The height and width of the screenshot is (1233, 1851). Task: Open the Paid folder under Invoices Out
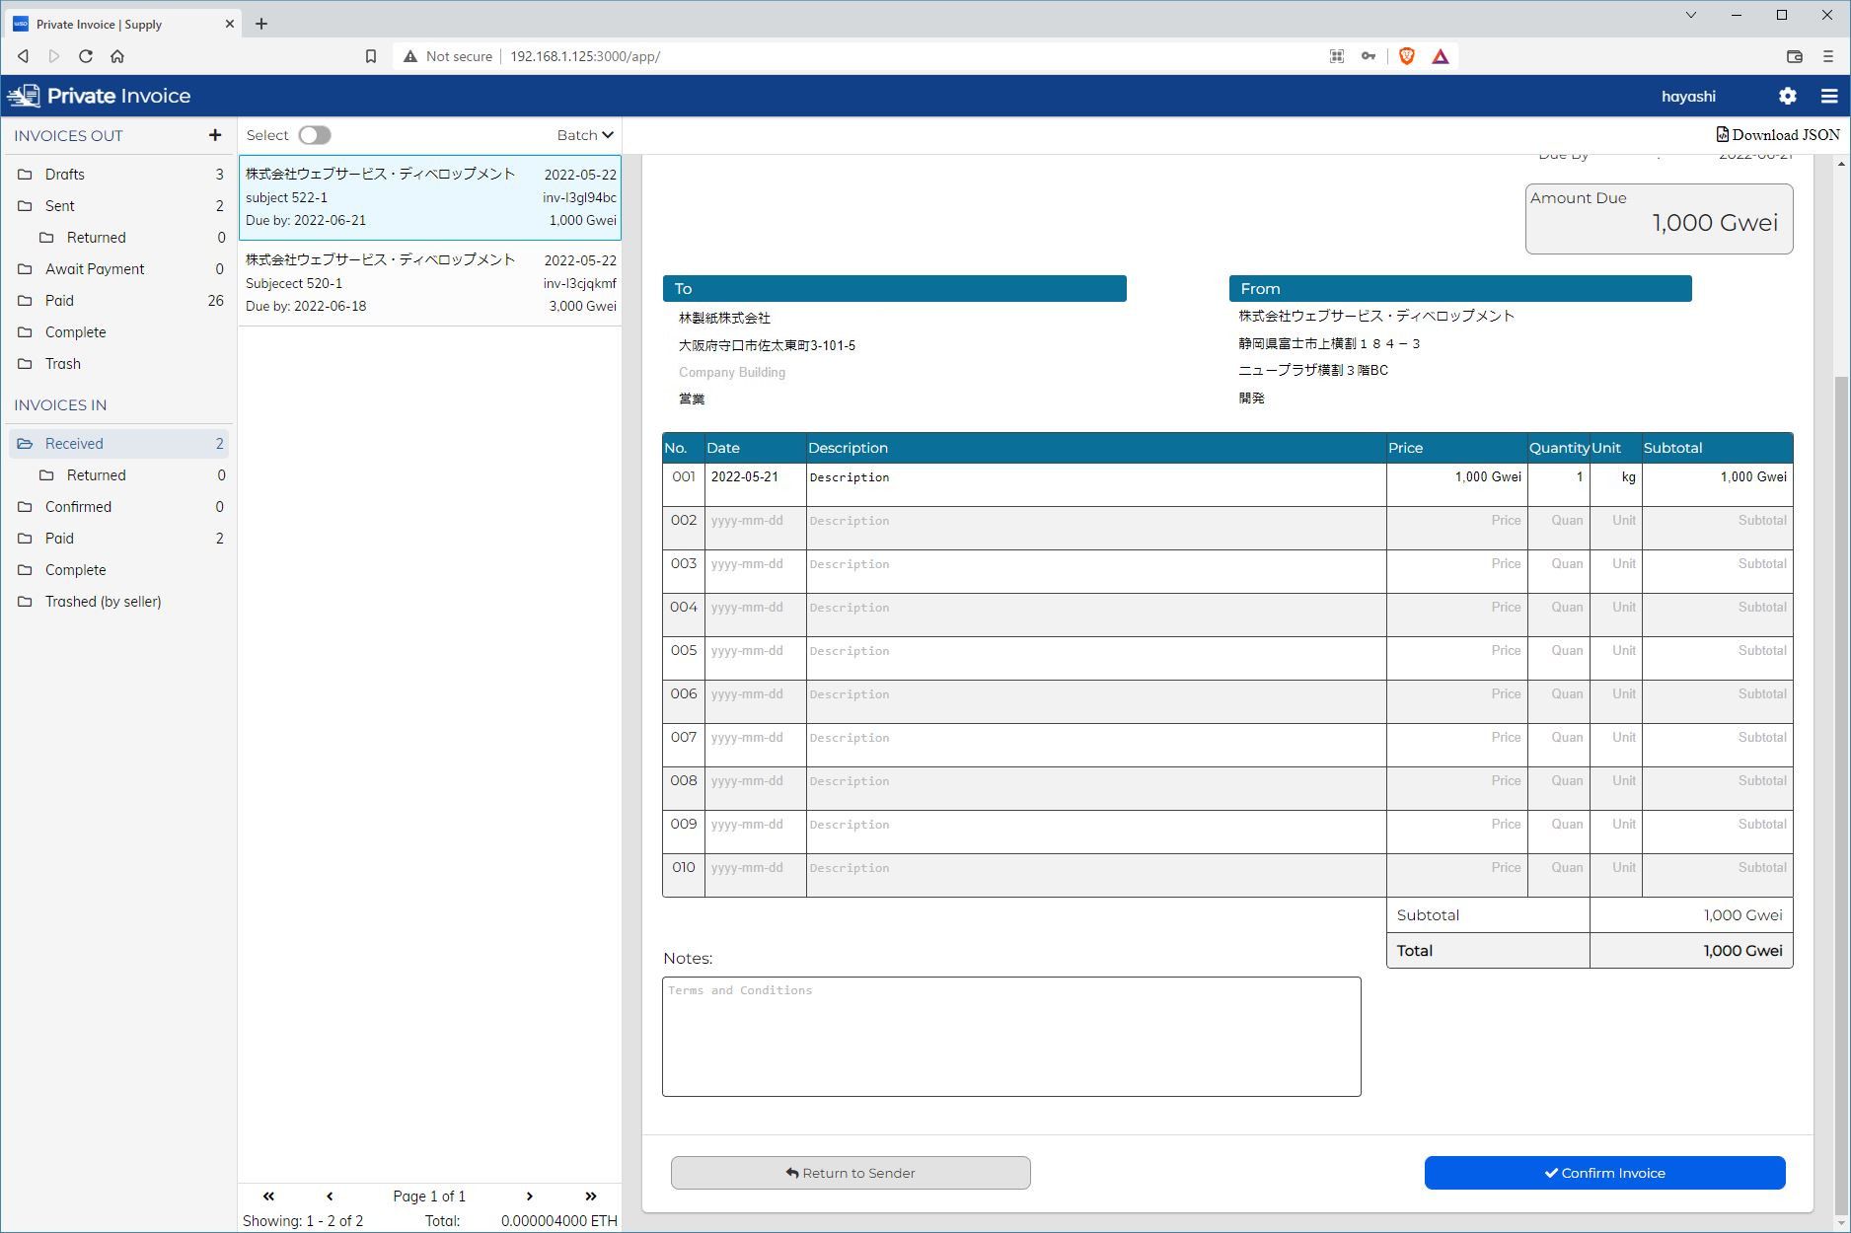point(120,301)
